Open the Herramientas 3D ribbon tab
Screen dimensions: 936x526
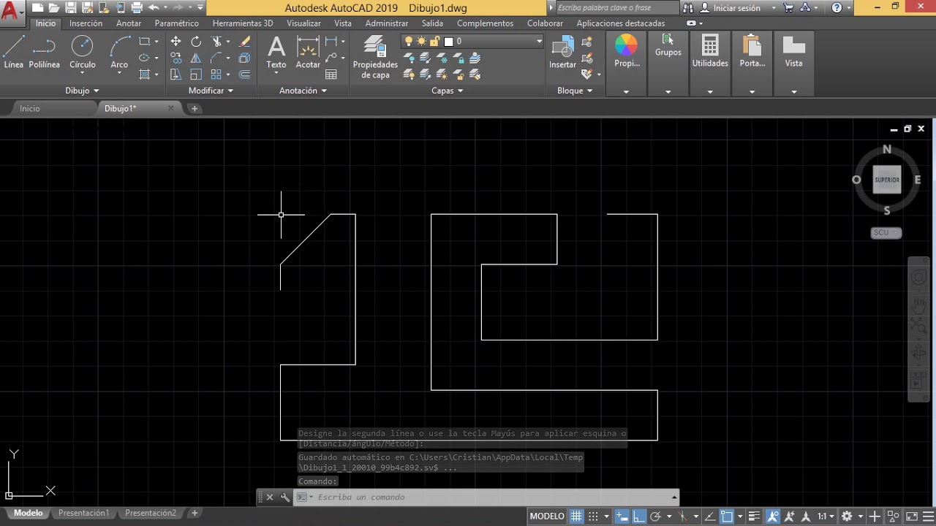click(x=243, y=23)
